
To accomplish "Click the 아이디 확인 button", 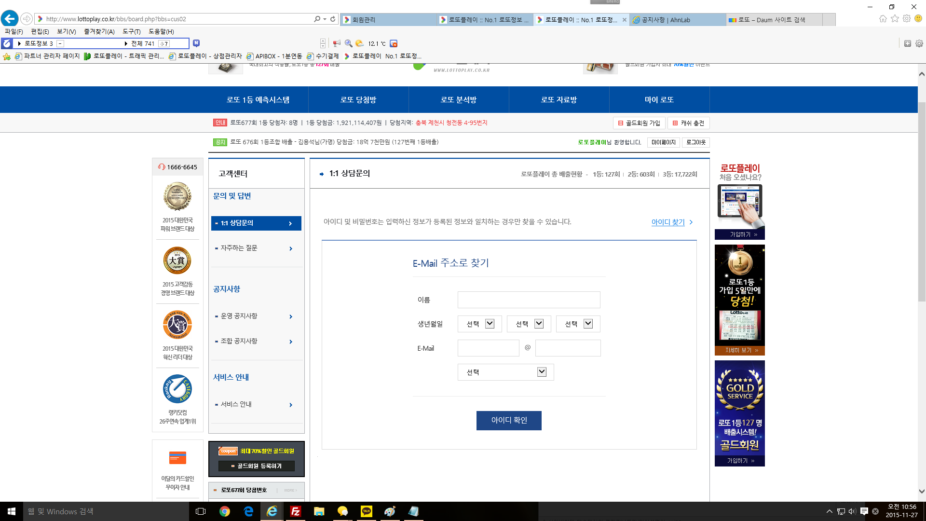I will pos(509,420).
